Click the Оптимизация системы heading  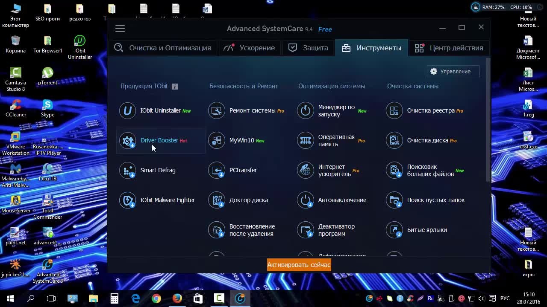pos(332,86)
